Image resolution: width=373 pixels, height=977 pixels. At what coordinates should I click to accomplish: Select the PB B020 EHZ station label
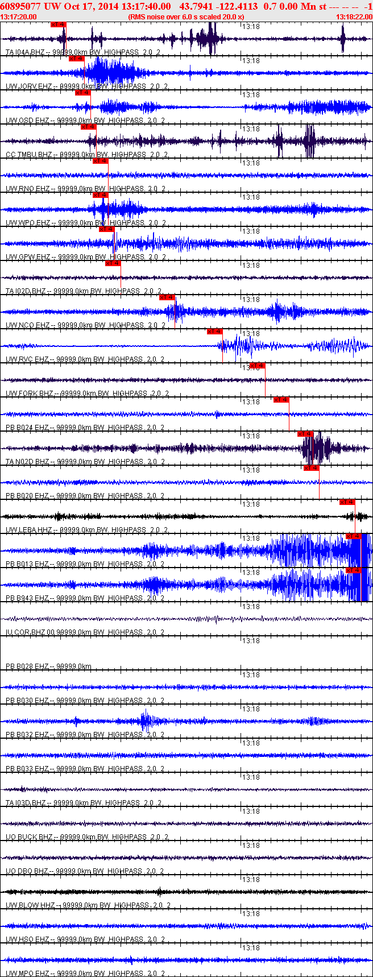(x=85, y=496)
